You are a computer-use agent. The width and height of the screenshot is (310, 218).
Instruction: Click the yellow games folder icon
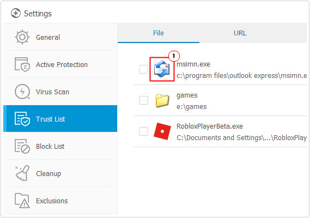162,100
